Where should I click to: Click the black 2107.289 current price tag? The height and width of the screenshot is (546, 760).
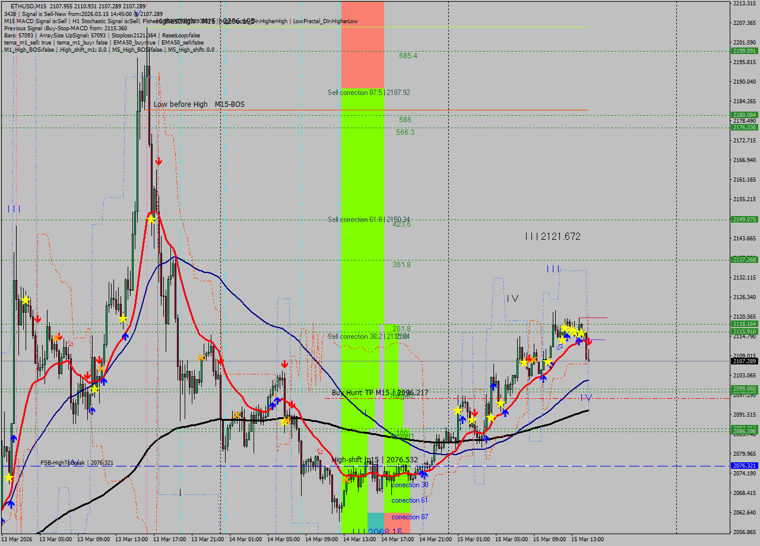point(743,360)
